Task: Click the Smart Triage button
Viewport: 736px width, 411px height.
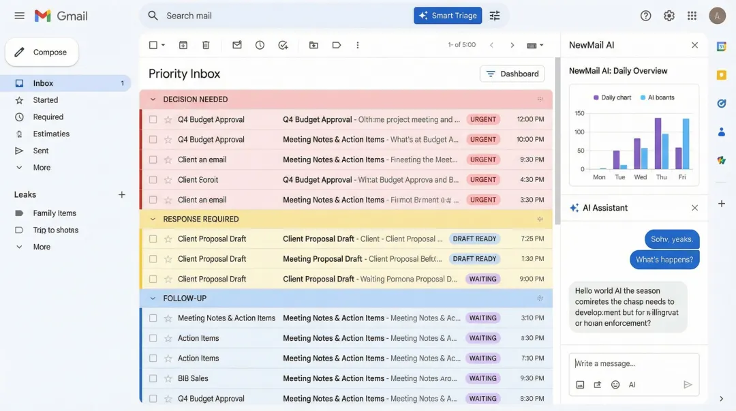Action: click(448, 15)
